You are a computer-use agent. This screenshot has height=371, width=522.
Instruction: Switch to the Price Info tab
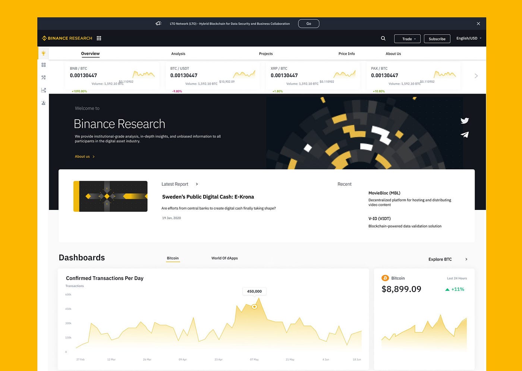point(347,54)
